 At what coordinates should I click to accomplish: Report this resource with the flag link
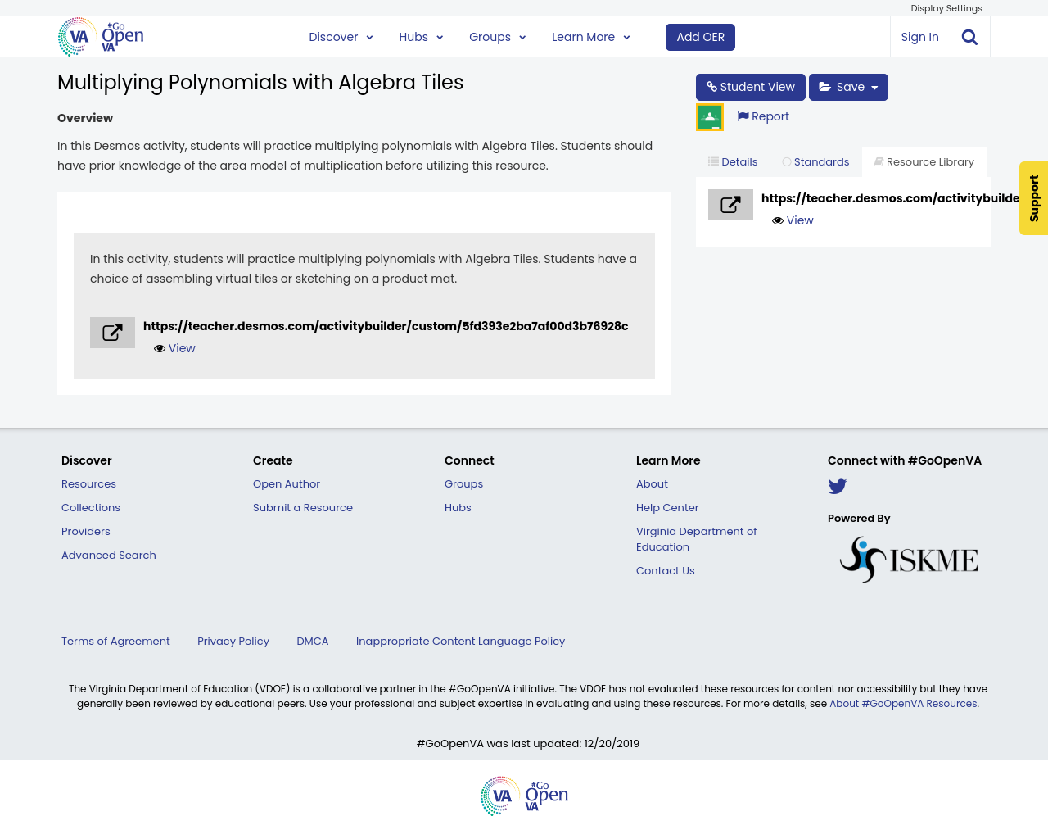coord(763,116)
